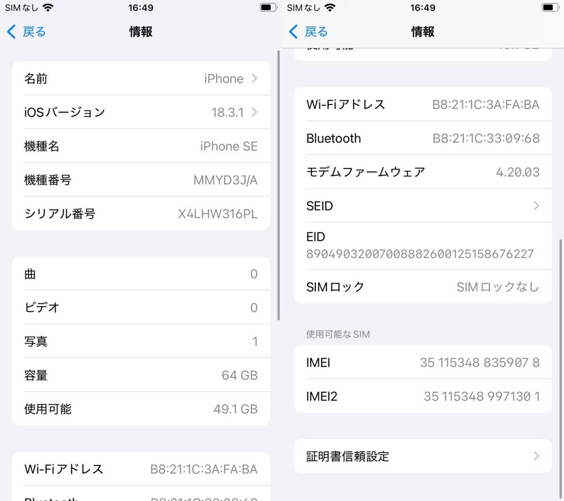This screenshot has height=501, width=564.
Task: Select the 名前 label
Action: point(36,78)
